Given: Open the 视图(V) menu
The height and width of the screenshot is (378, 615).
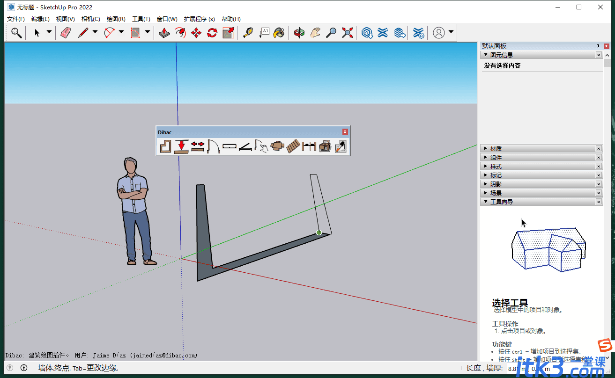Looking at the screenshot, I should [65, 19].
